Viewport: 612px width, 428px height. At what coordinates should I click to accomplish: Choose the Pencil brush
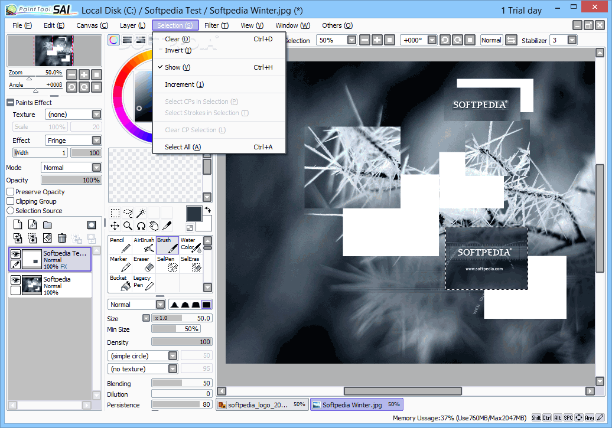pyautogui.click(x=121, y=245)
